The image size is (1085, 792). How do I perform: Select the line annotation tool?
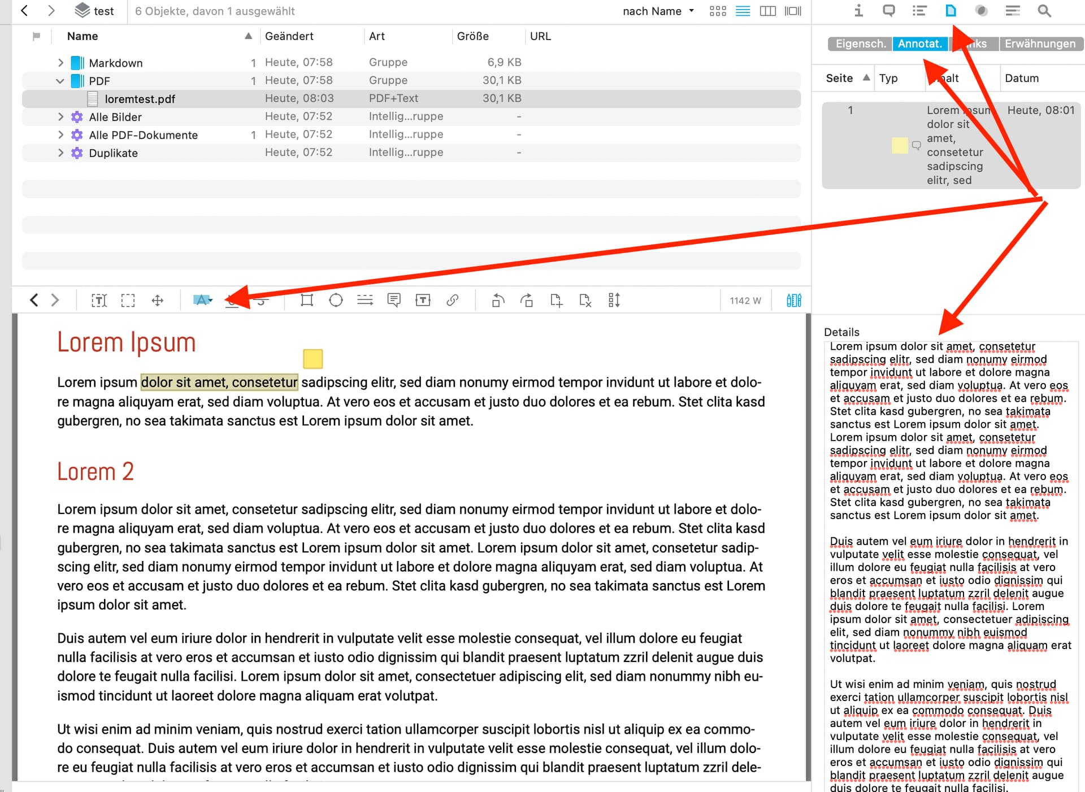(365, 300)
